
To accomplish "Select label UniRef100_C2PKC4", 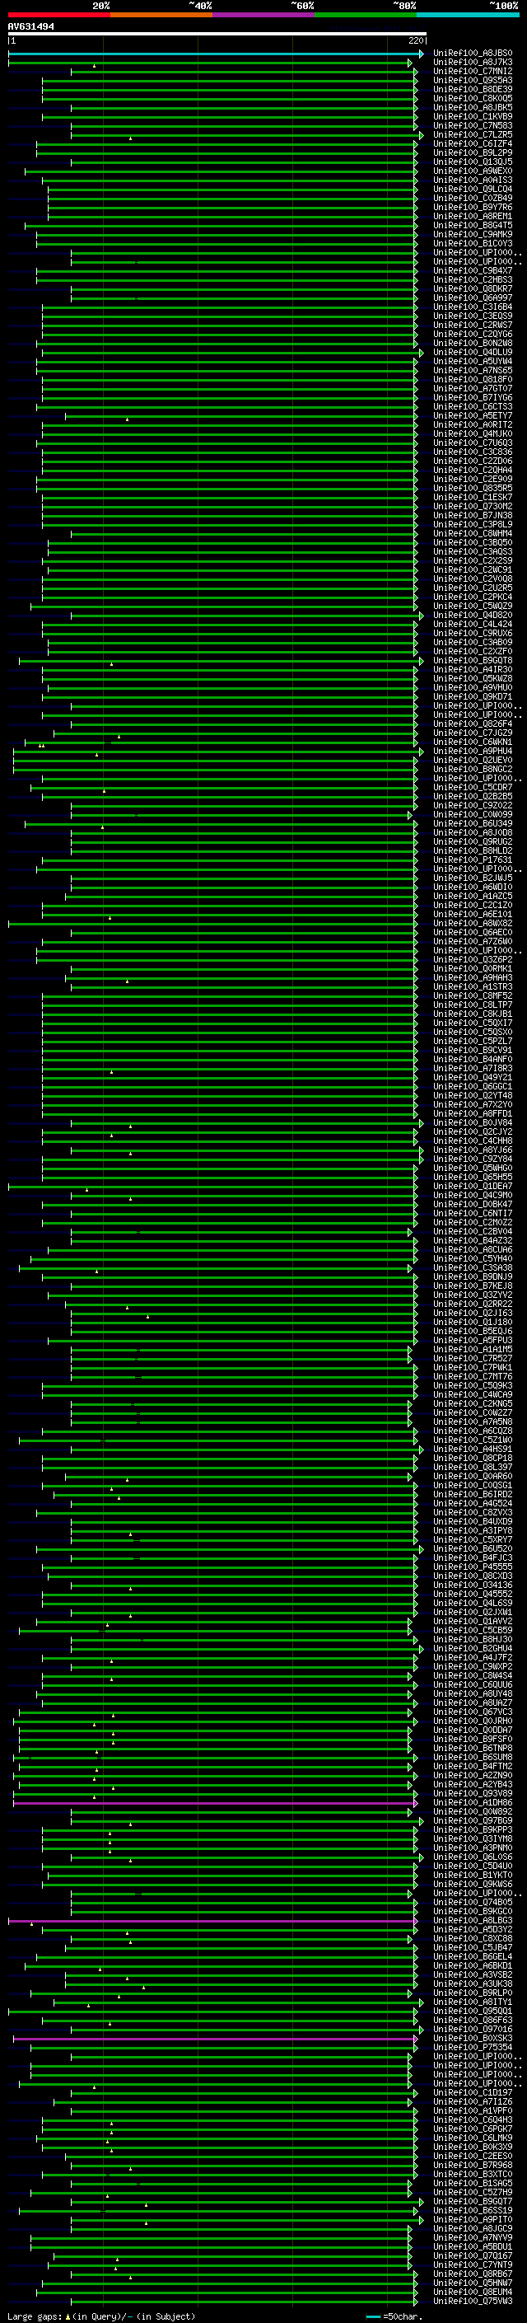I will pyautogui.click(x=473, y=597).
